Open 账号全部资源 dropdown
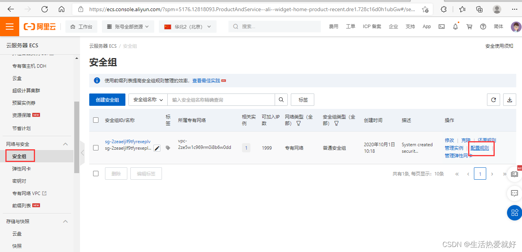This screenshot has height=252, width=522. tap(128, 27)
